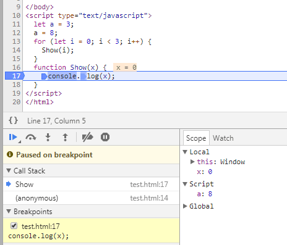
Task: Uncheck the test.html:17 breakpoint checkbox
Action: tap(14, 226)
